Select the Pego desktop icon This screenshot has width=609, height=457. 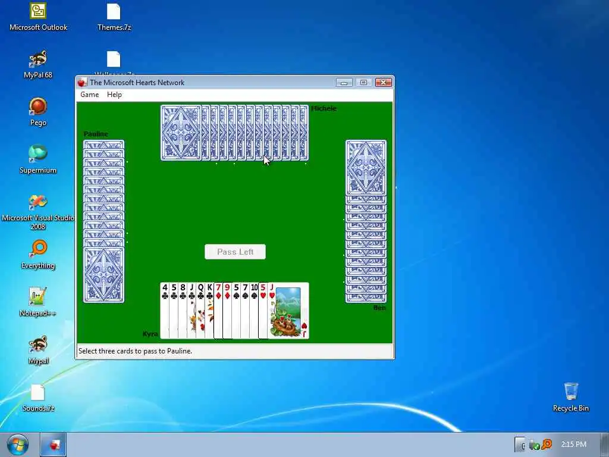click(x=38, y=112)
